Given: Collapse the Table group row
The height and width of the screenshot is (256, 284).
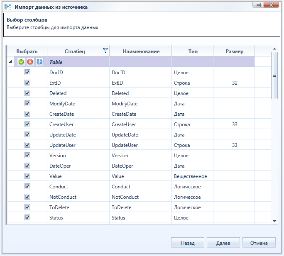Looking at the screenshot, I should click(x=10, y=62).
